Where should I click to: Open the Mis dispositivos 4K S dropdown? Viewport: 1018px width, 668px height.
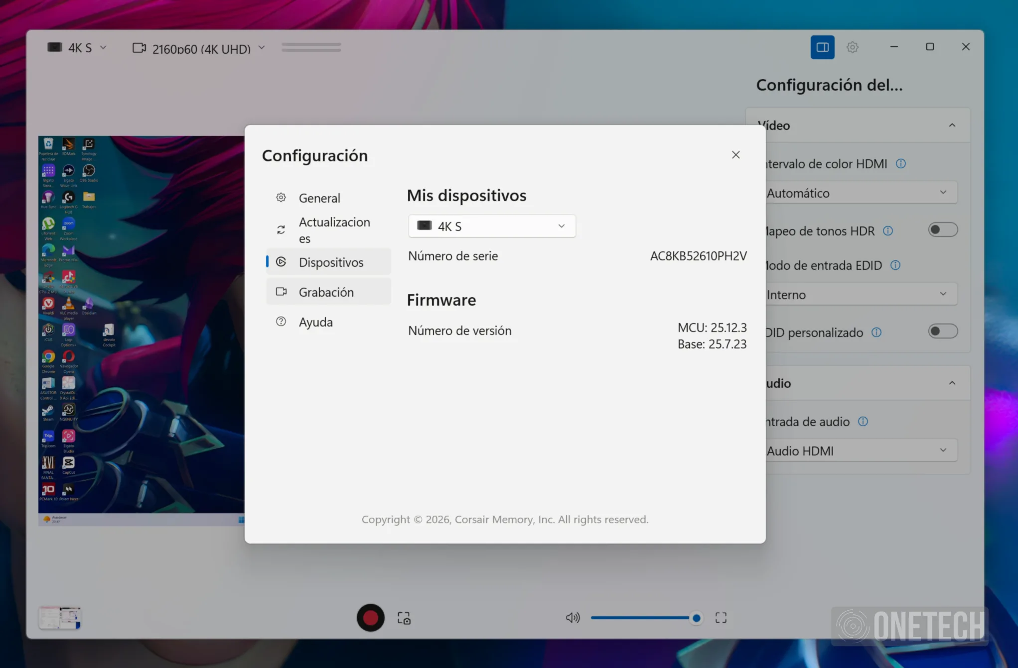492,226
